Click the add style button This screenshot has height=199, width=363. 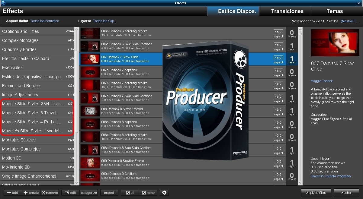coord(13,193)
